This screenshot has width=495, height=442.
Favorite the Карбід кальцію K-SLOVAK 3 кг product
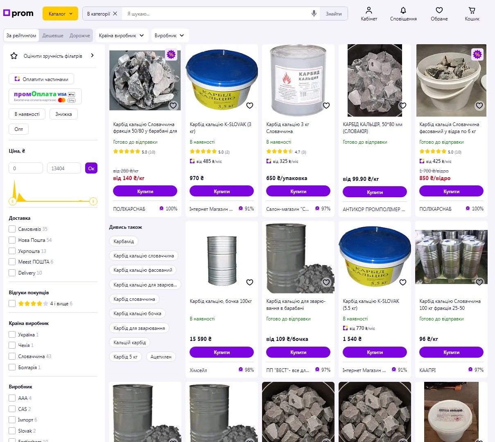click(x=250, y=106)
